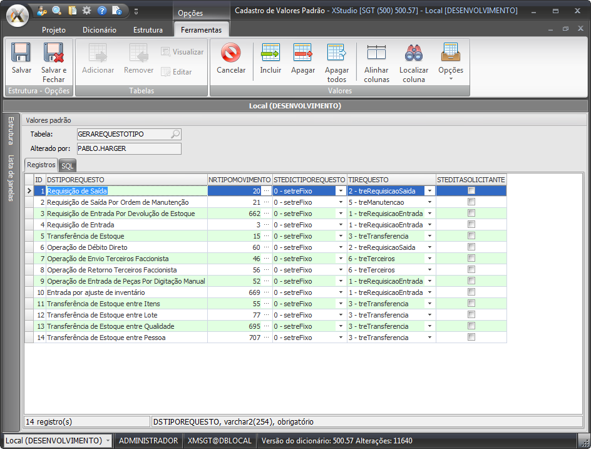The height and width of the screenshot is (449, 591).
Task: Click the Adicionar table icon
Action: tap(98, 53)
